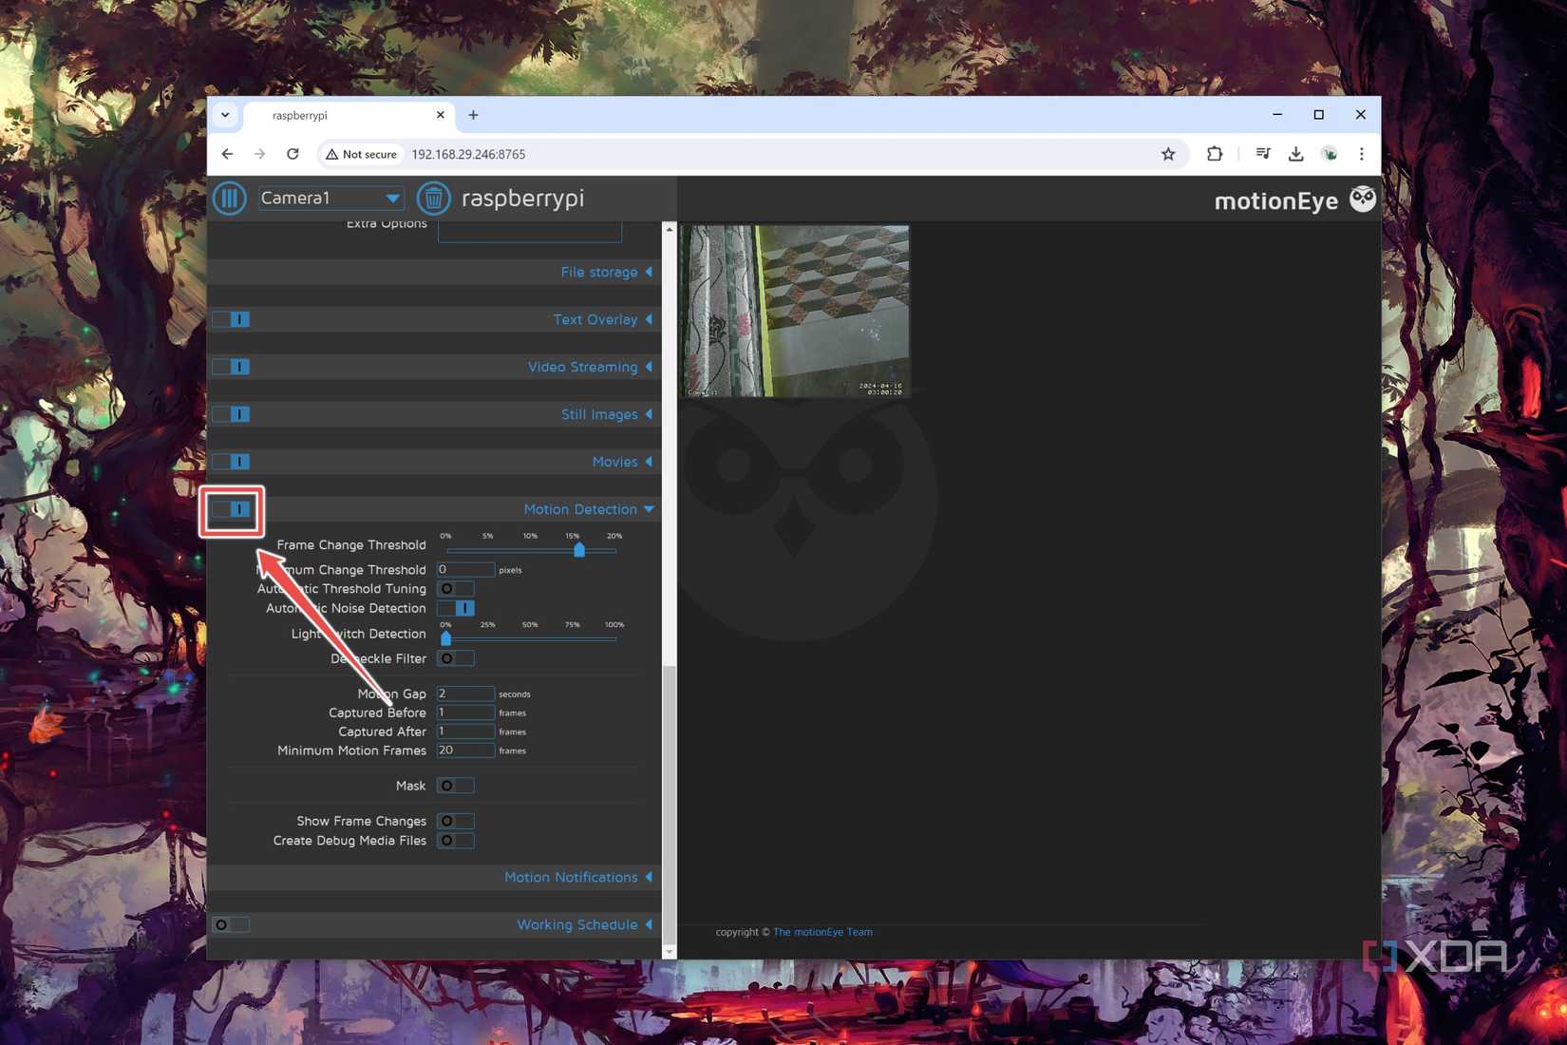
Task: Close the raspberrypi tab
Action: (440, 115)
